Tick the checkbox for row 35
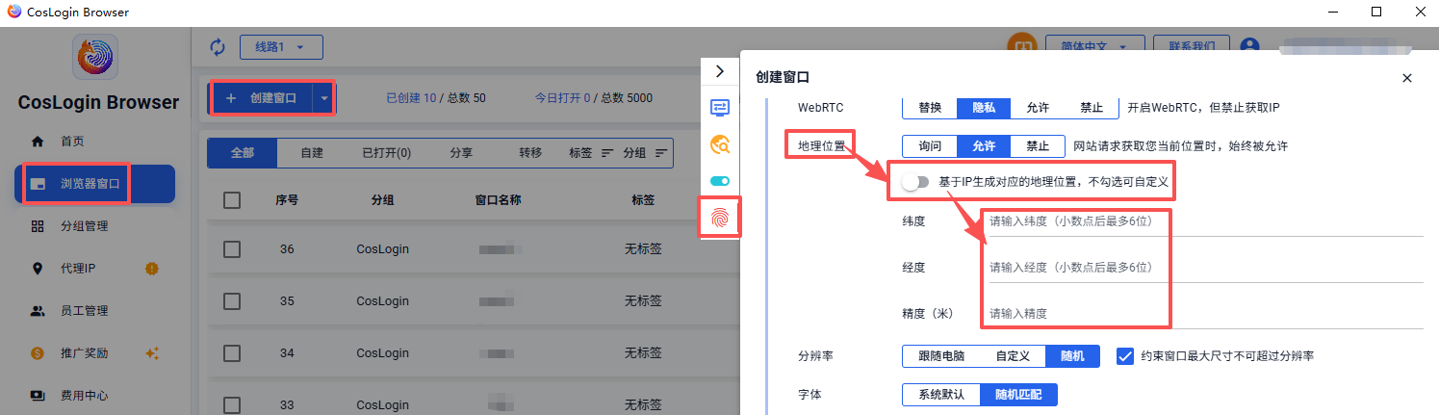The width and height of the screenshot is (1439, 415). tap(232, 300)
